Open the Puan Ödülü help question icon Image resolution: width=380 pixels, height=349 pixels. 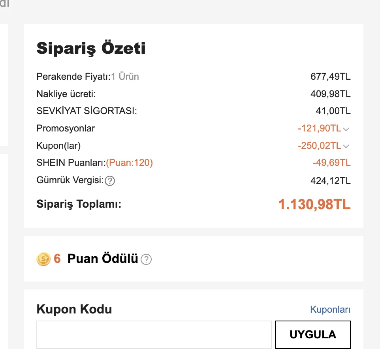pyautogui.click(x=147, y=259)
